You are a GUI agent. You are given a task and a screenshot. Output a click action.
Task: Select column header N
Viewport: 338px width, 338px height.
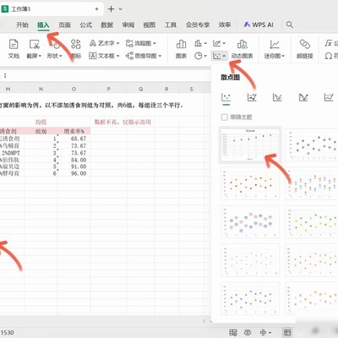click(x=41, y=89)
